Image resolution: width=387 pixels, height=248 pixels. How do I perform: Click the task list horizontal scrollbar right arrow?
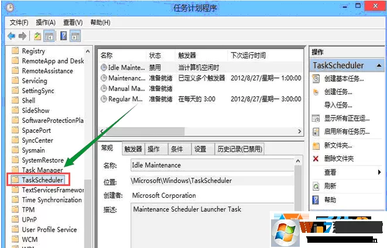coord(299,132)
